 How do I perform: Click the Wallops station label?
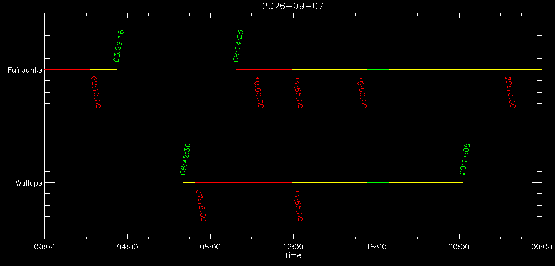click(x=28, y=183)
